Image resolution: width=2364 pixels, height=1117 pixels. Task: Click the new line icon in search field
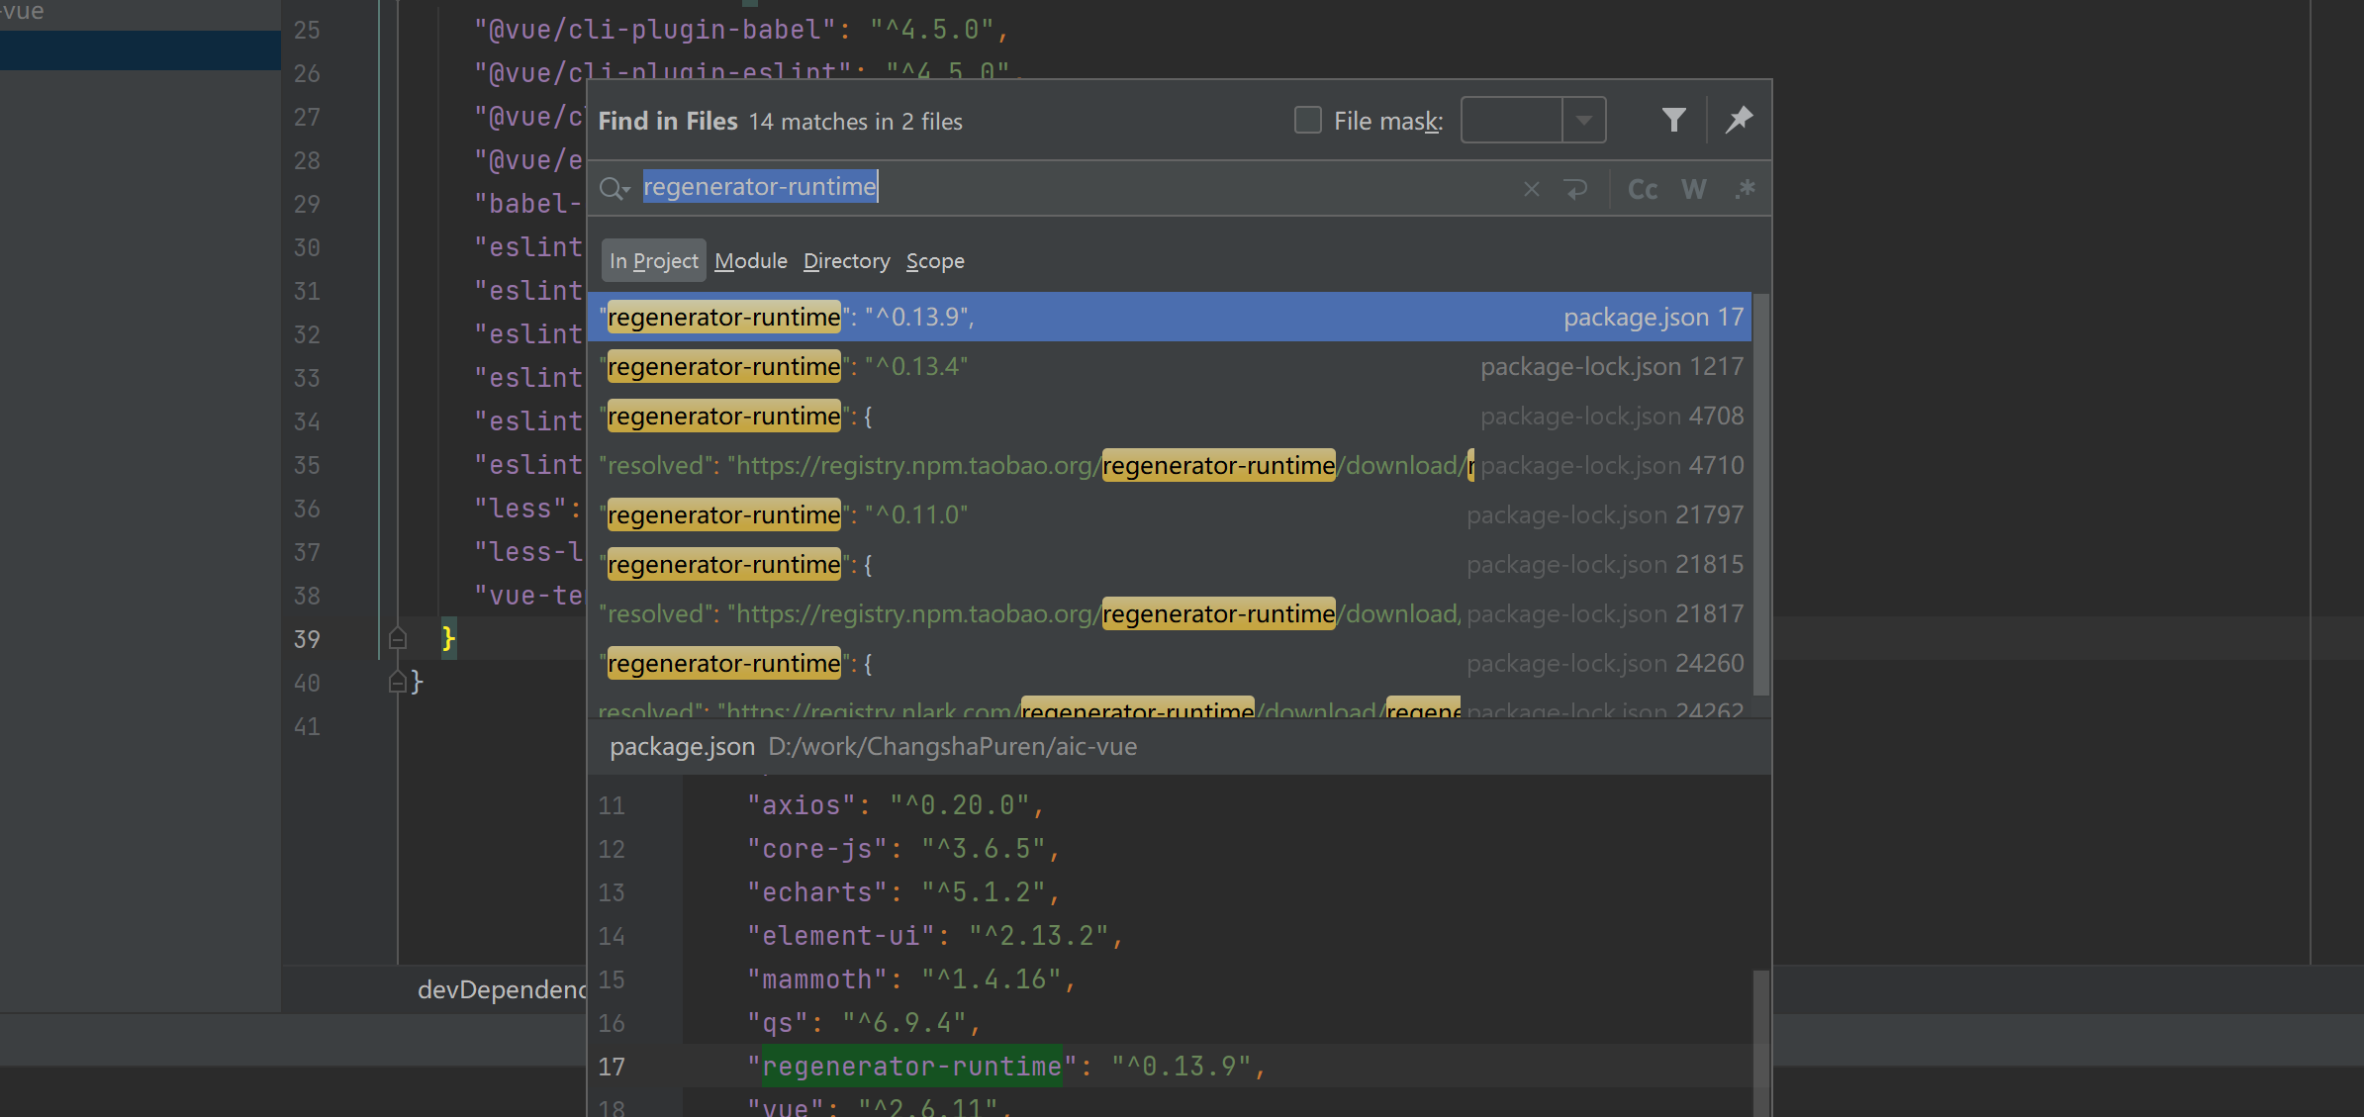pyautogui.click(x=1576, y=189)
